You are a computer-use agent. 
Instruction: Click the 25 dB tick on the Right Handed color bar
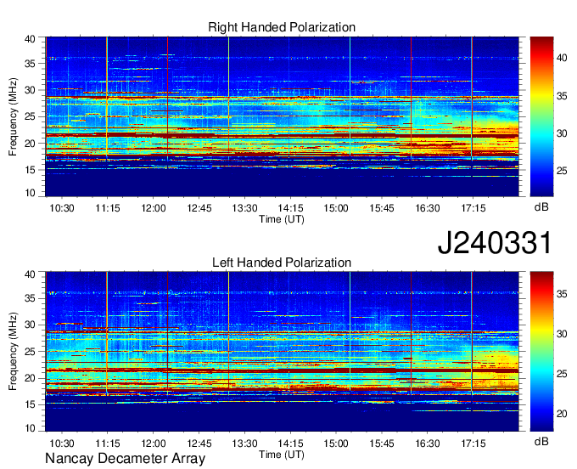click(x=562, y=171)
